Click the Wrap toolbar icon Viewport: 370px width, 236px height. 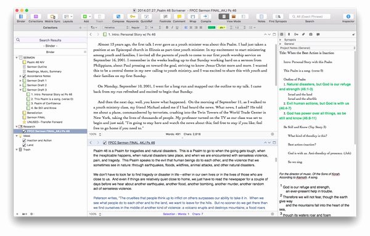[192, 17]
